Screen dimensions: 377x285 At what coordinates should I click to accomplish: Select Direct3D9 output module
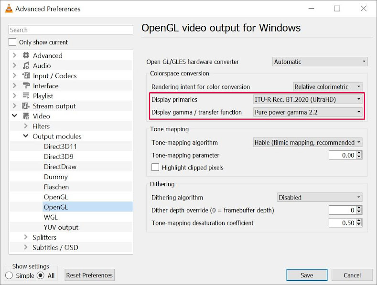(x=58, y=157)
